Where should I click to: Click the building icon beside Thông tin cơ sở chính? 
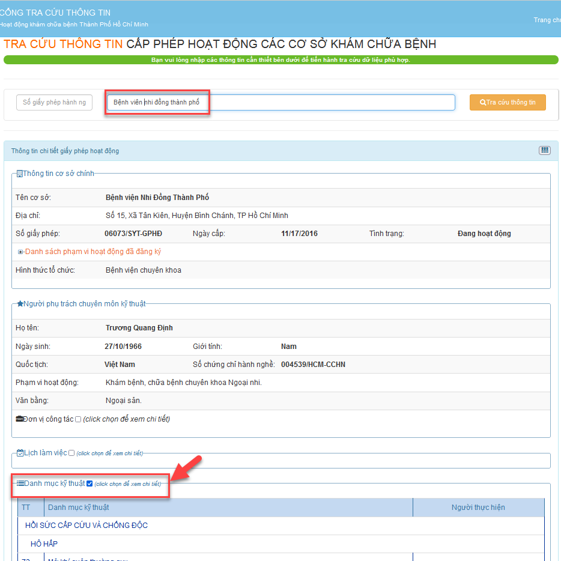point(19,174)
